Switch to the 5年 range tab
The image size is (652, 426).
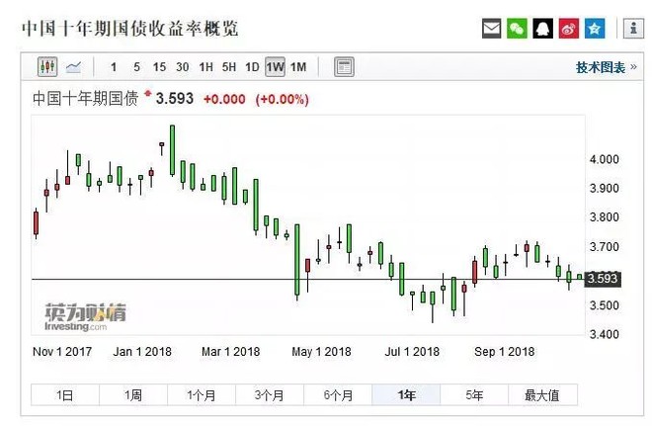(474, 395)
